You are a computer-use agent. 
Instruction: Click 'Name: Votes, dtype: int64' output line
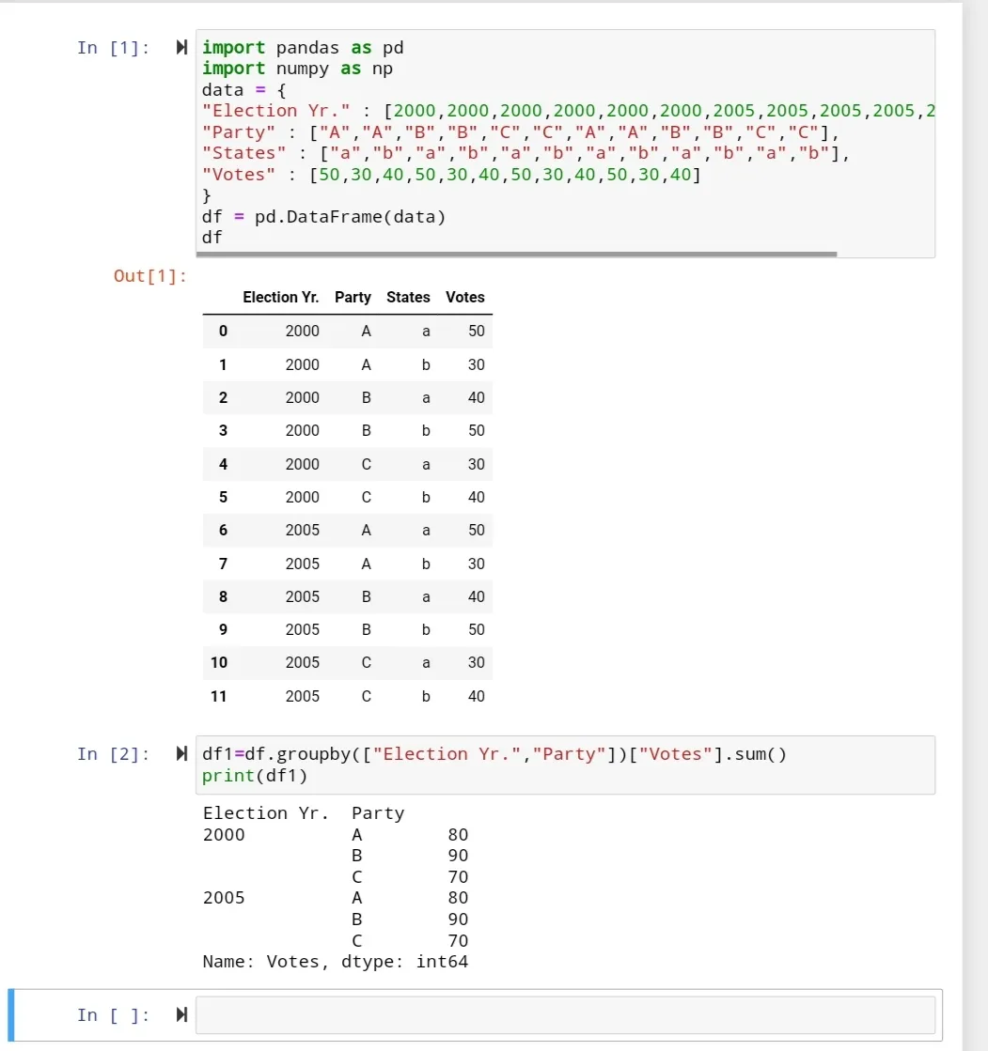click(336, 961)
